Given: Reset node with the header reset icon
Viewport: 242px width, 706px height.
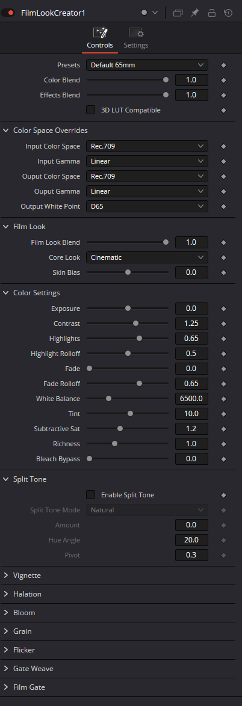Looking at the screenshot, I should pyautogui.click(x=229, y=13).
